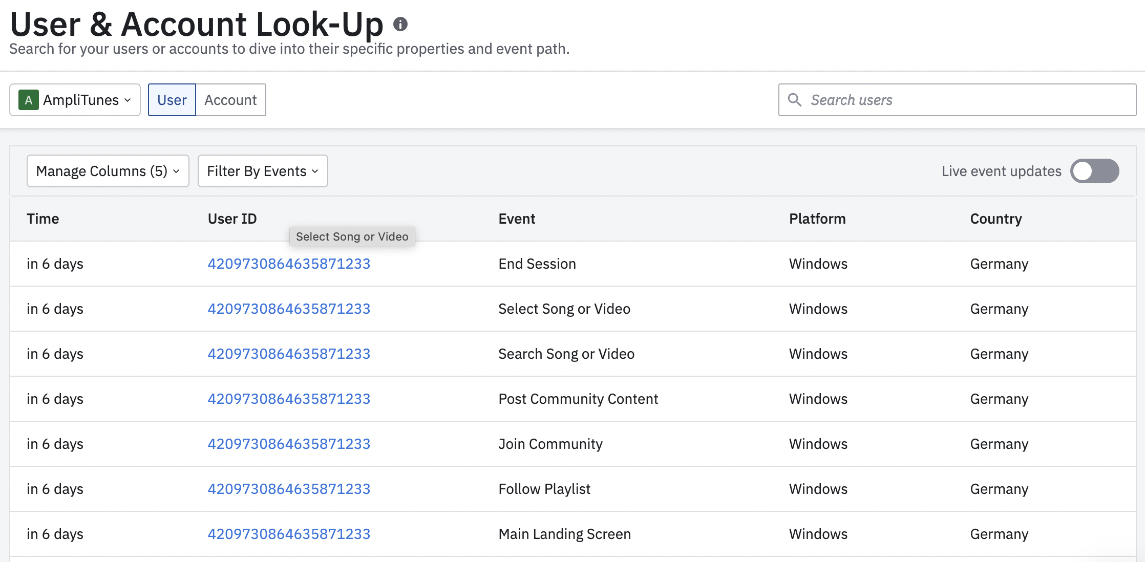
Task: Click the Join Community event cell
Action: point(550,444)
